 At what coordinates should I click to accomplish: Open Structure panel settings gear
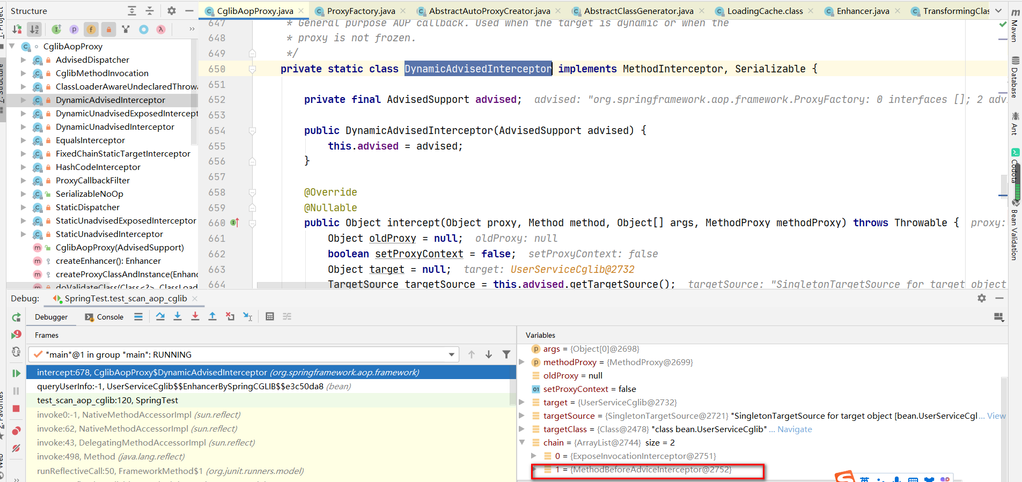[x=172, y=11]
